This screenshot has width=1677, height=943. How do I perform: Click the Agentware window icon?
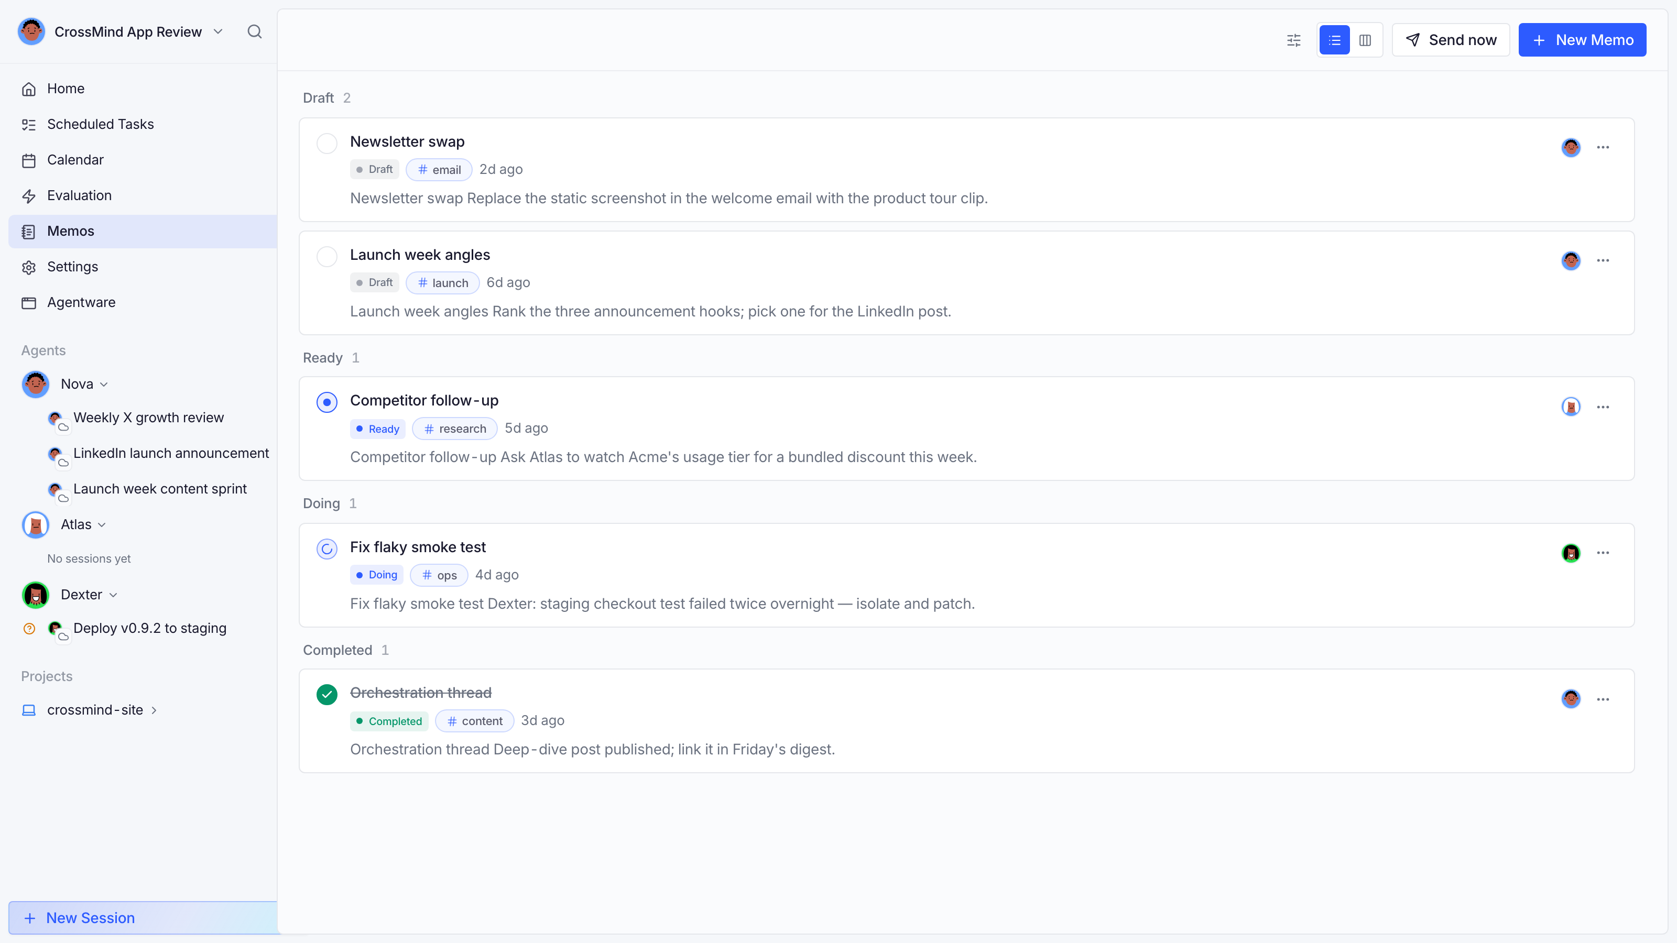[29, 303]
